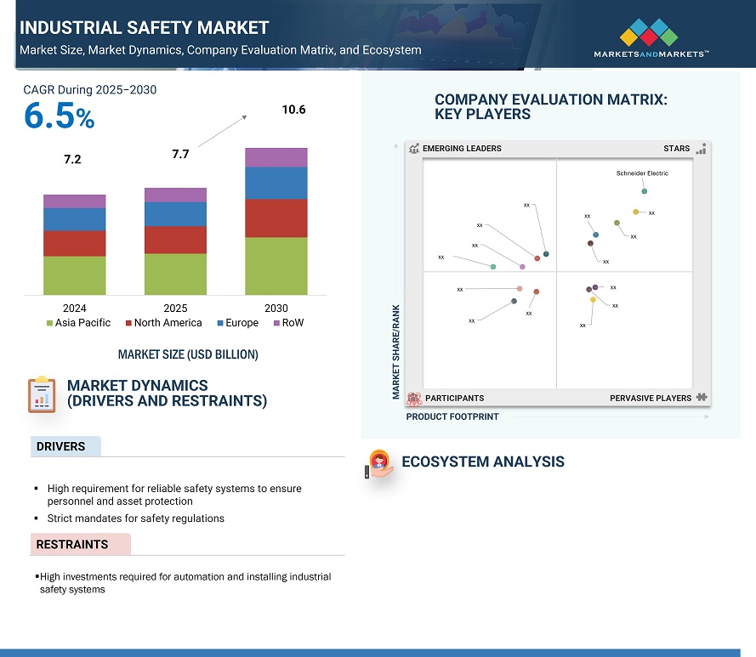Click the 2025 bar's North America segment

pyautogui.click(x=175, y=240)
